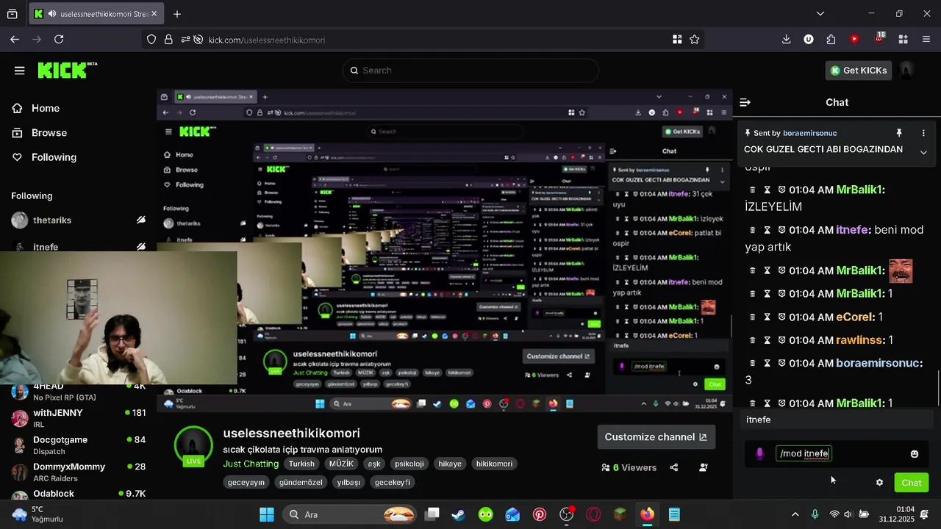Click the chat message input box
The width and height of the screenshot is (941, 529).
point(838,453)
